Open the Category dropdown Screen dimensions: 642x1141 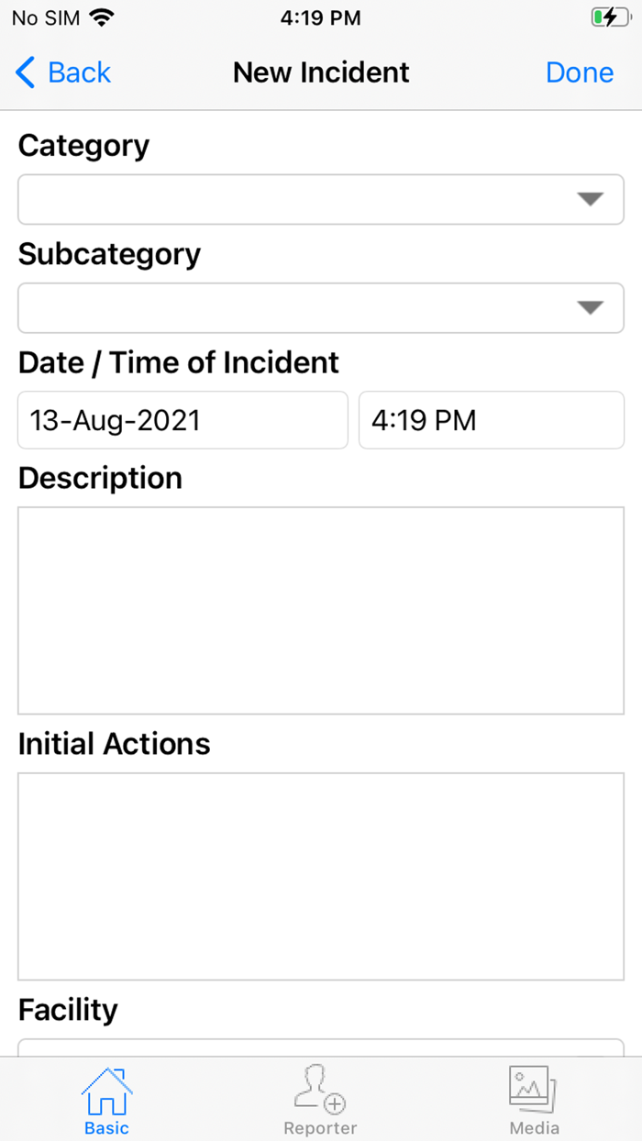(321, 199)
